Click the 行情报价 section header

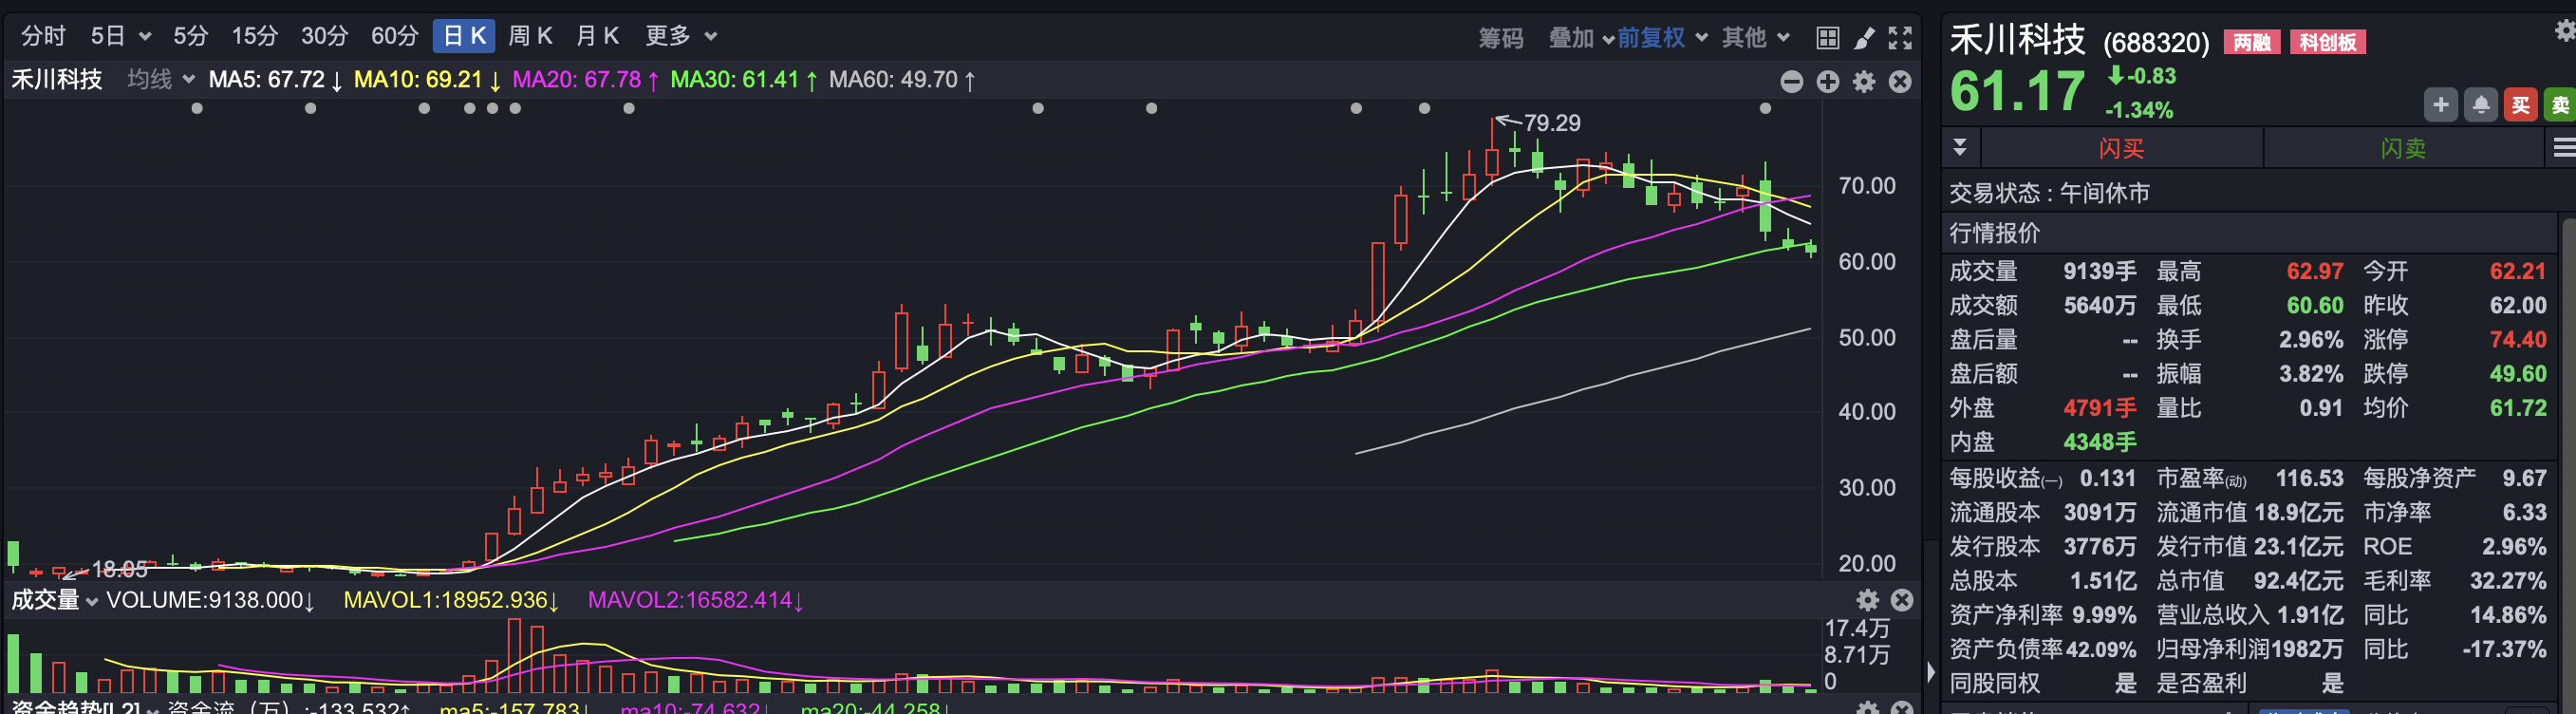(1994, 233)
